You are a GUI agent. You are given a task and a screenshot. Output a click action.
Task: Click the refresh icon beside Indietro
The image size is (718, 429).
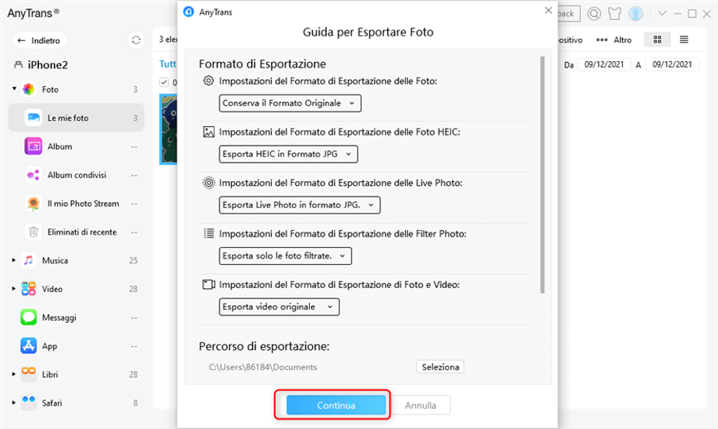pos(136,40)
